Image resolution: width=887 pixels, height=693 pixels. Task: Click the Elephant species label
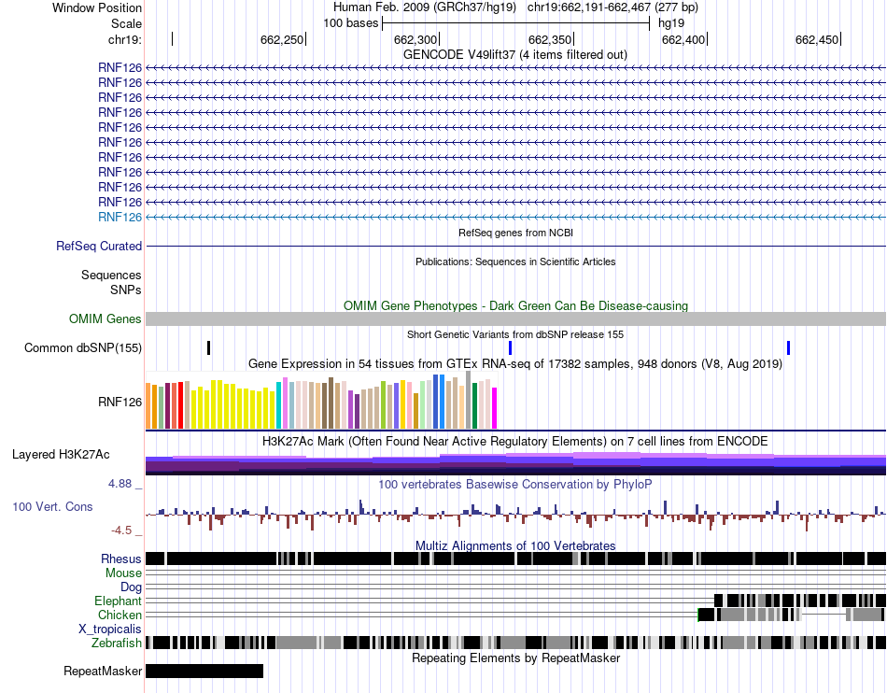119,601
